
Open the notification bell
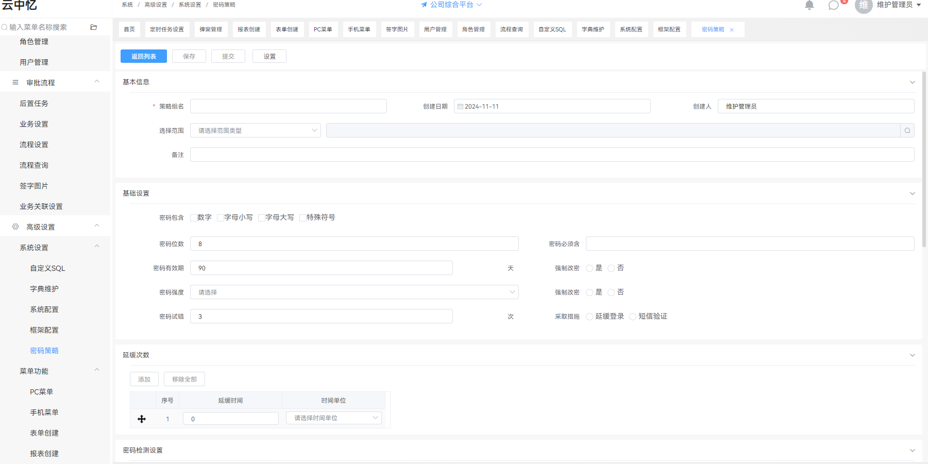coord(809,5)
